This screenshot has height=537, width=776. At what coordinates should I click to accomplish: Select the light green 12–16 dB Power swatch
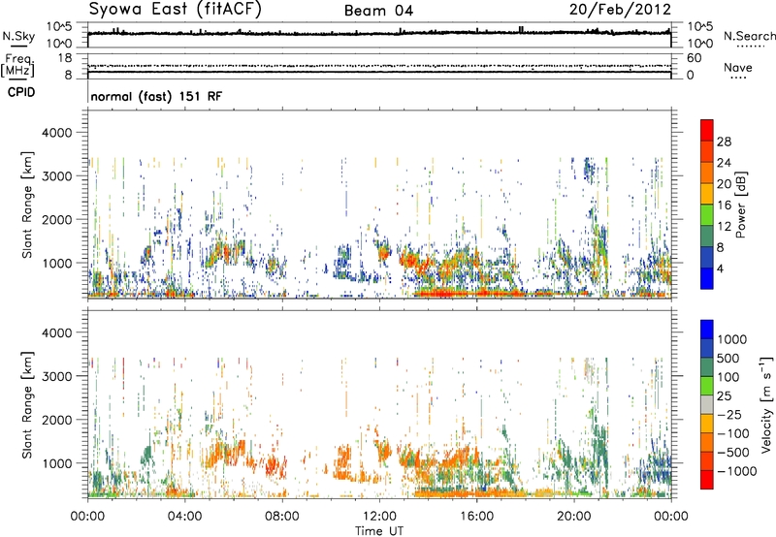click(707, 214)
